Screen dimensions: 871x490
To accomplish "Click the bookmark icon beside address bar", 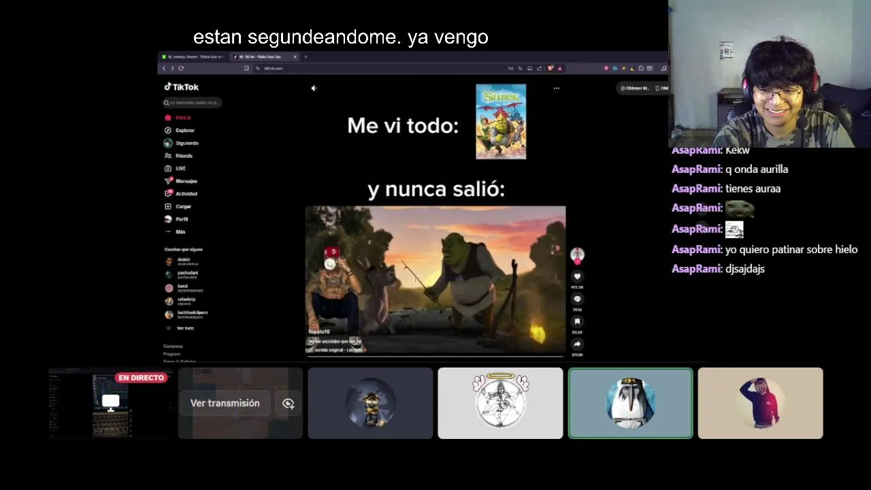I will 246,68.
